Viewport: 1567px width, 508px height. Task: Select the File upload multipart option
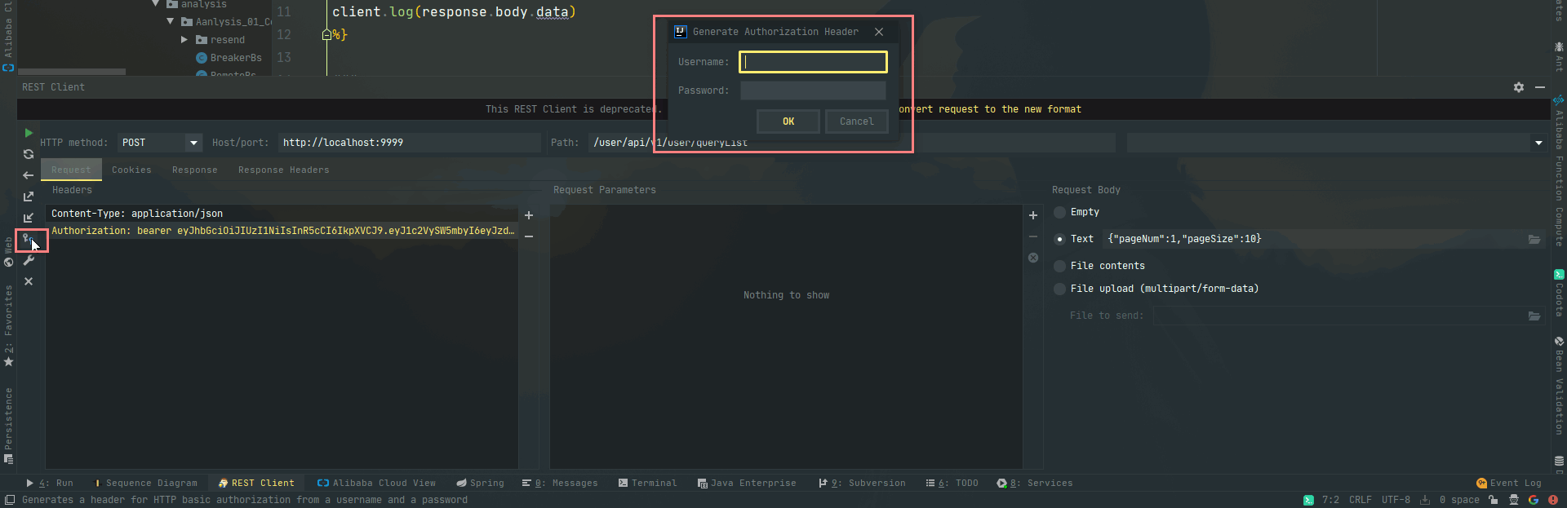click(x=1059, y=289)
